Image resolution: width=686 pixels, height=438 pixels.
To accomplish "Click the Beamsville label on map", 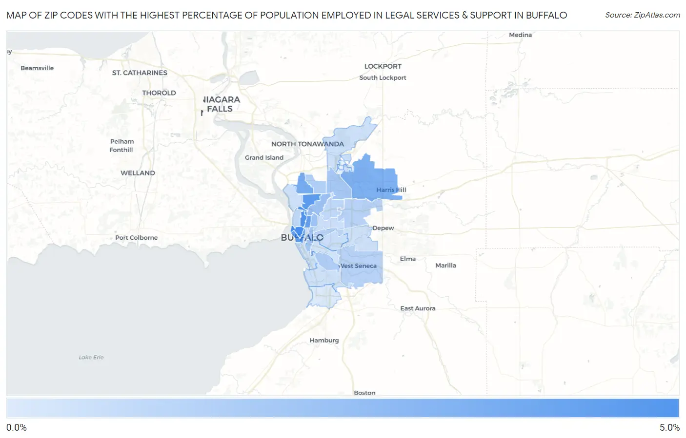I will 37,68.
